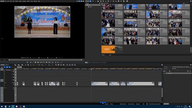
Task: Click the blue timeline horizontal scrollbar
Action: 103,103
